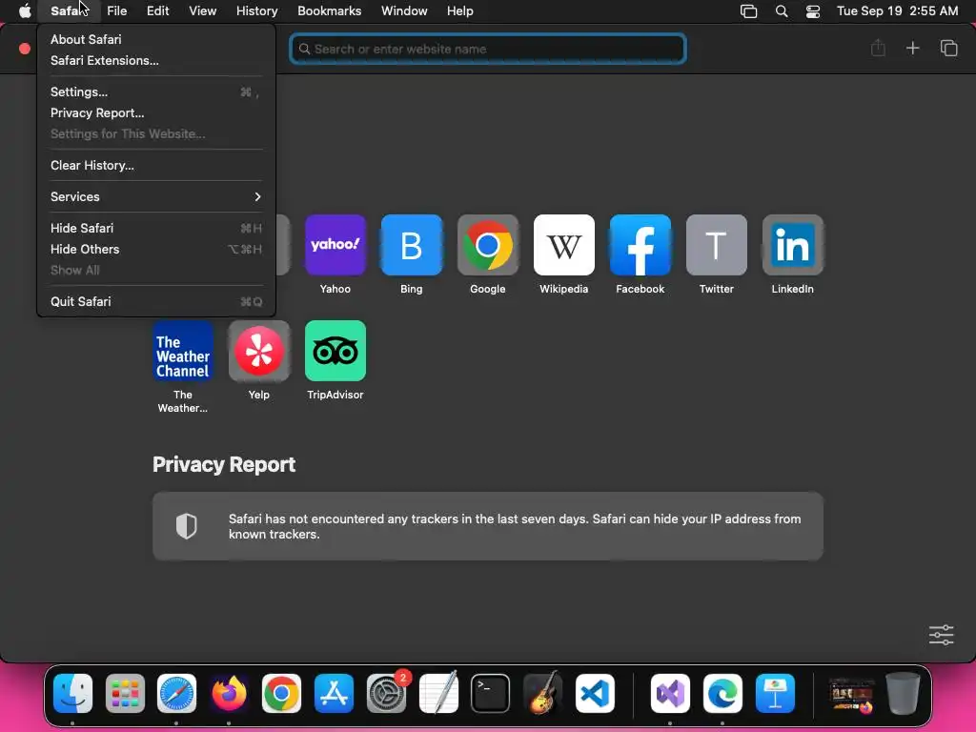Choose About Safari from the menu
This screenshot has height=732, width=976.
click(156, 39)
